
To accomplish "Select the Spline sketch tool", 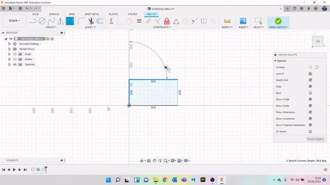I will 51,21.
